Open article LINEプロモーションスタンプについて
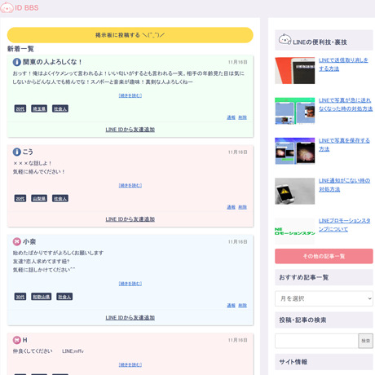The width and height of the screenshot is (375, 375). [x=344, y=225]
